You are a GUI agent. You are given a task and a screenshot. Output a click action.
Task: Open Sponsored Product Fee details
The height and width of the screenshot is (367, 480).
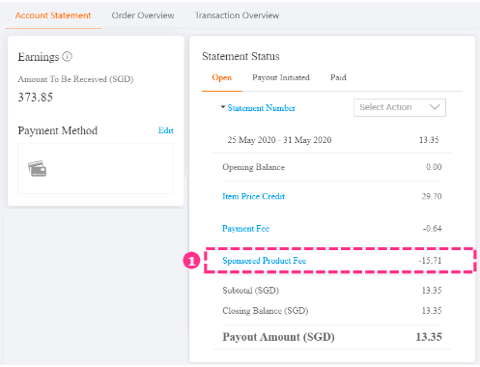[x=265, y=261]
